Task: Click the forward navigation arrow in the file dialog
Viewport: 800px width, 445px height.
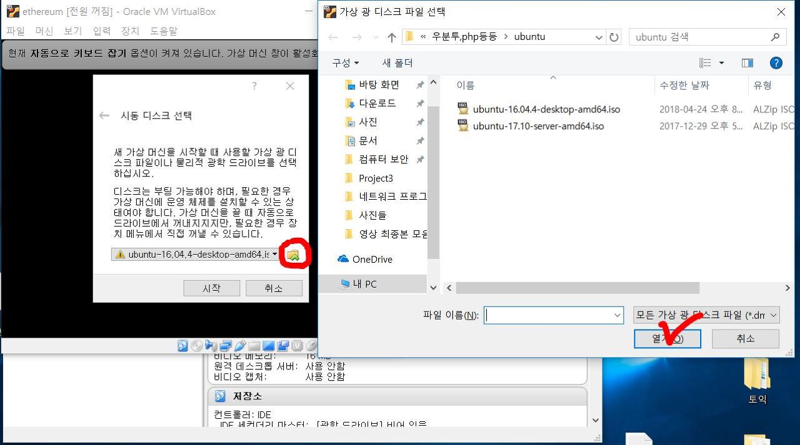Action: (356, 37)
